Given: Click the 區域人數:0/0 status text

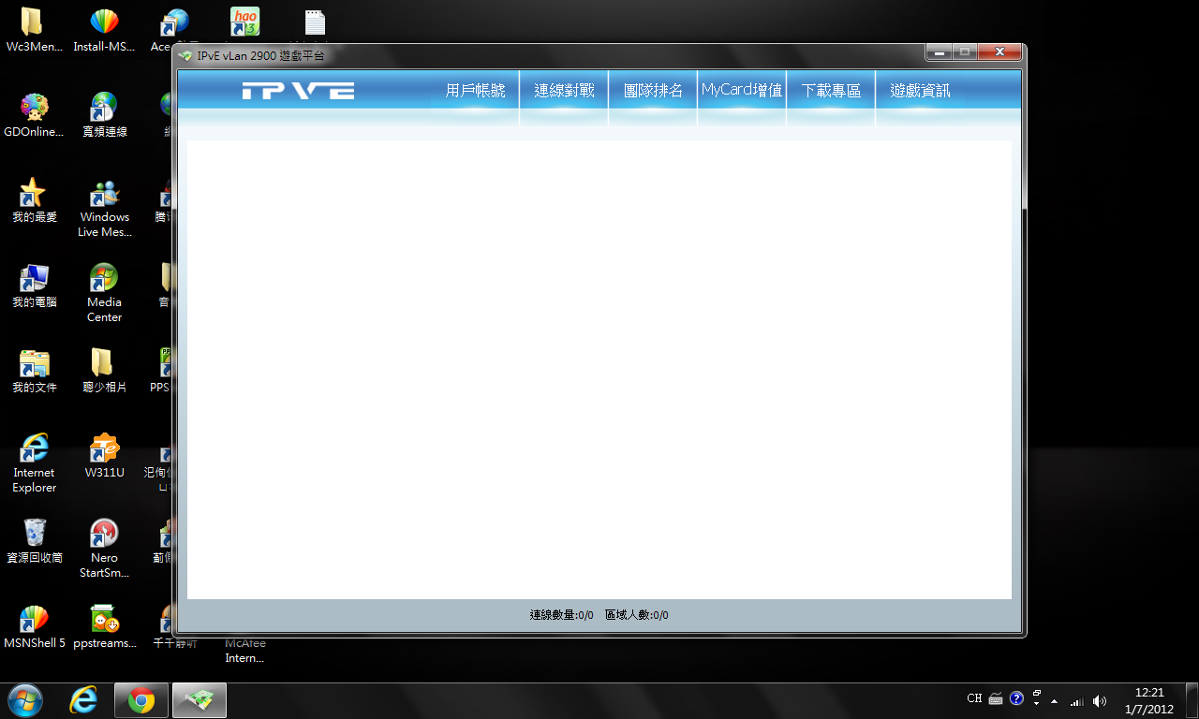Looking at the screenshot, I should click(637, 615).
